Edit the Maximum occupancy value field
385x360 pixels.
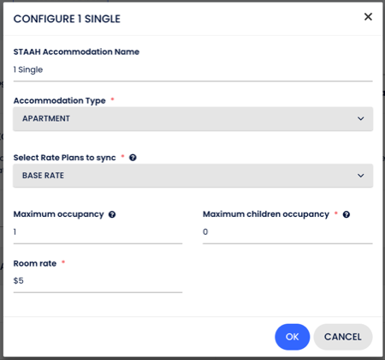[x=98, y=232]
